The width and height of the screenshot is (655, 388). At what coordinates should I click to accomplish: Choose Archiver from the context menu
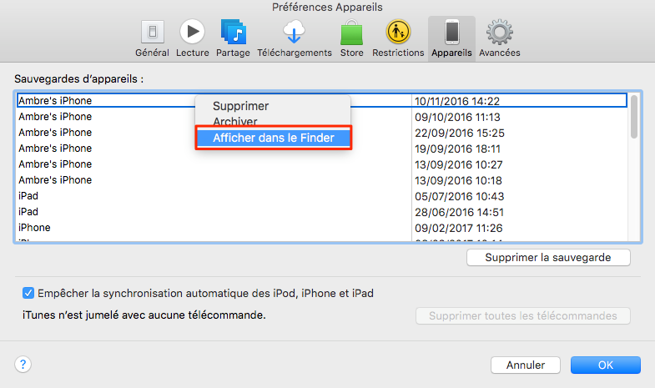tap(235, 122)
